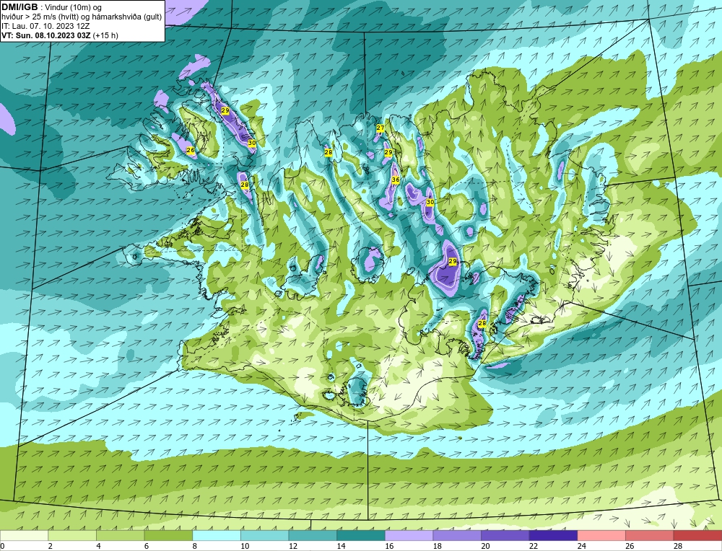Screen dimensions: 722x551
Task: Click the legend scale number "18"
Action: click(x=437, y=546)
